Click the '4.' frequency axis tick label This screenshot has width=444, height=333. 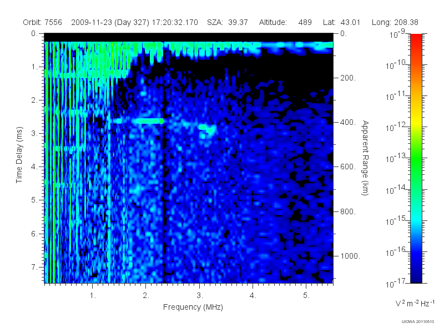[253, 296]
